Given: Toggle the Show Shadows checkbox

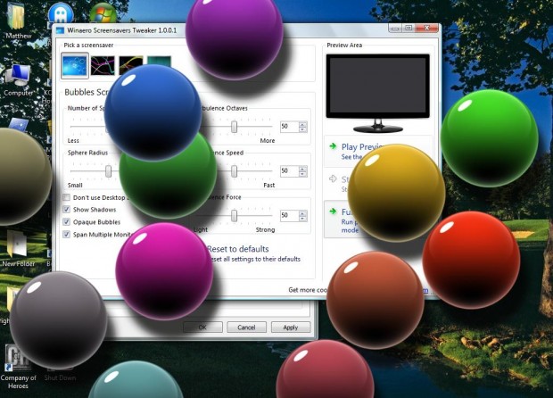Looking at the screenshot, I should 67,210.
